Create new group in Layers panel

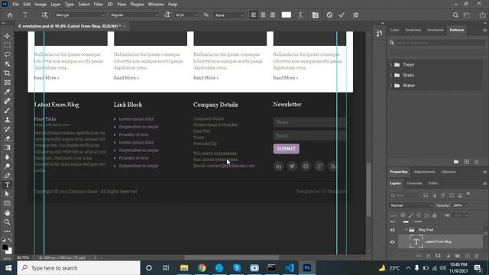457,256
